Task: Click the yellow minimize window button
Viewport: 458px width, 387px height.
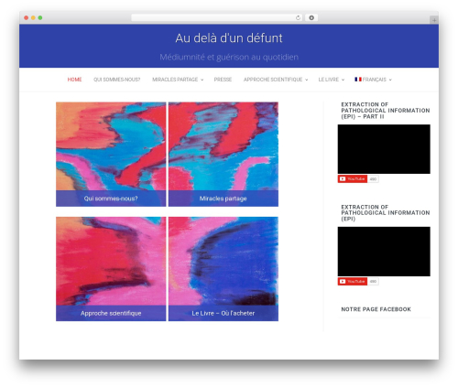Action: coord(33,18)
